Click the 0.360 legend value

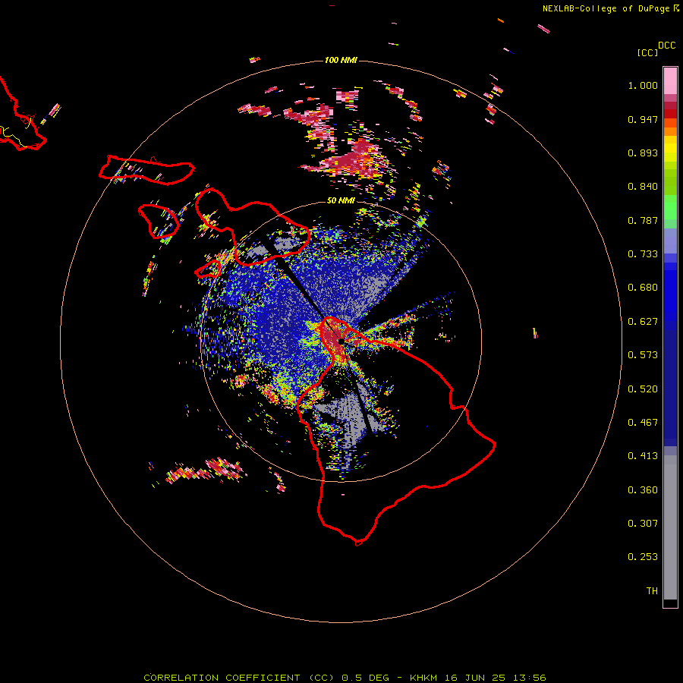tap(643, 490)
